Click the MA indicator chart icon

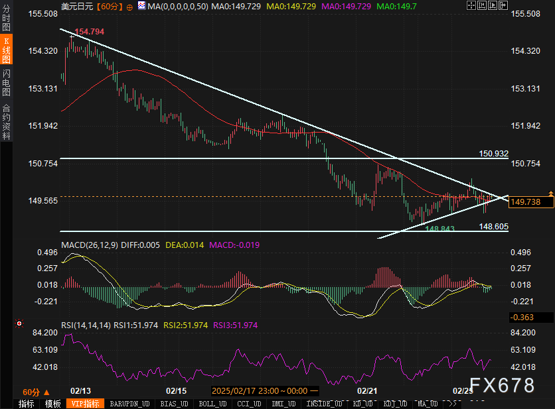coord(139,6)
